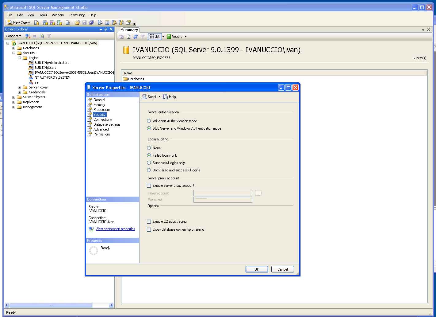Click the New Query toolbar button
This screenshot has width=436, height=317.
click(x=18, y=22)
